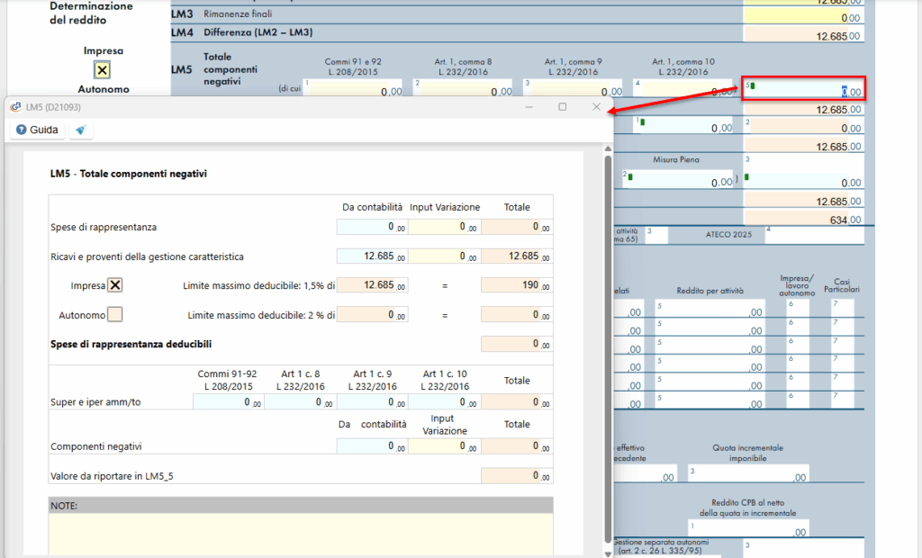Click Super e iper Art 1 c. 8 field

tap(299, 402)
